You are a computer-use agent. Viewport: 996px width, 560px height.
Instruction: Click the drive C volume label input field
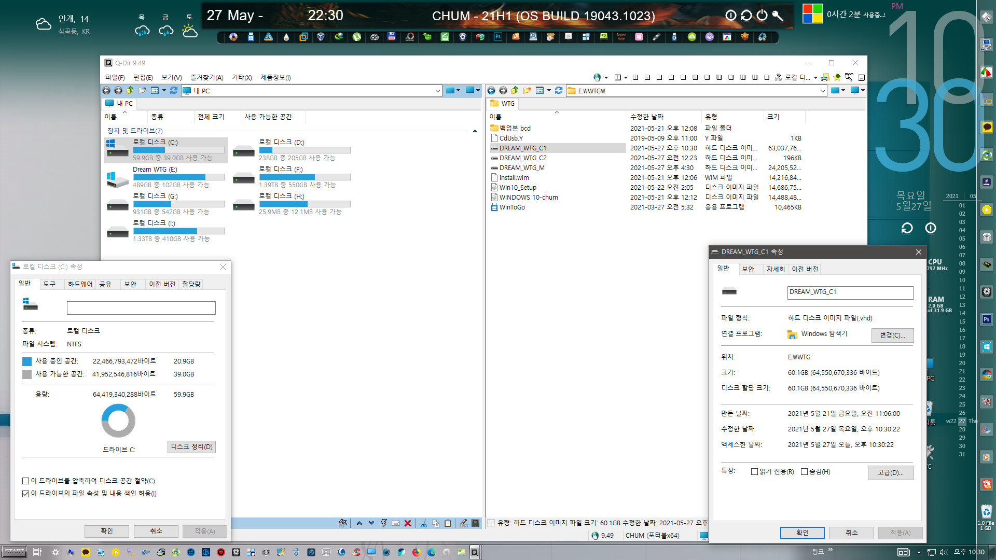141,308
